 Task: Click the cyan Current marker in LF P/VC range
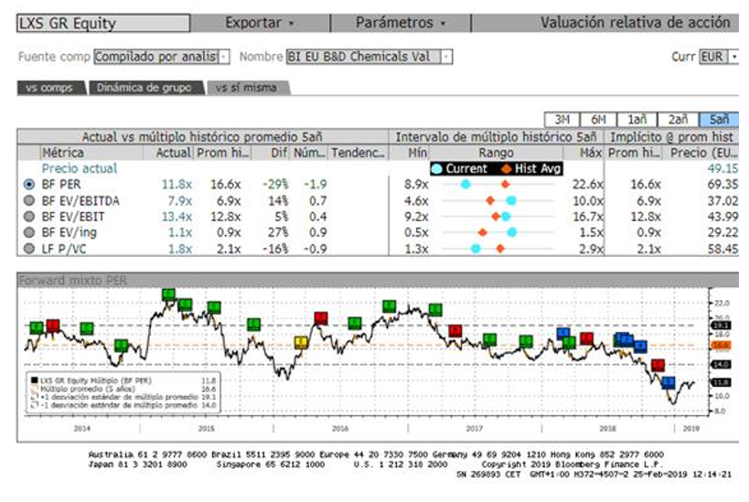pos(476,249)
